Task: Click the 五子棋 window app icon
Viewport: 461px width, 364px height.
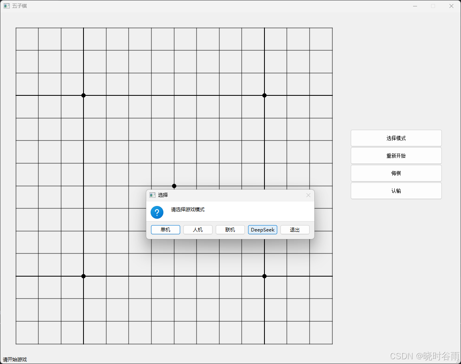Action: pyautogui.click(x=6, y=6)
